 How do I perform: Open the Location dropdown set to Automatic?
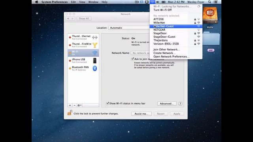(129, 28)
